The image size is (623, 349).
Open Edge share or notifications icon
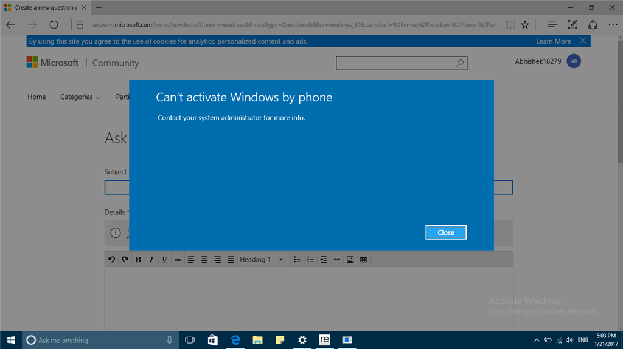pyautogui.click(x=593, y=25)
